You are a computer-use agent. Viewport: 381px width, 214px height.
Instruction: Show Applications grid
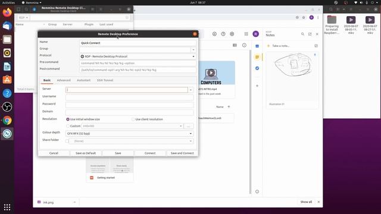[x=7, y=207]
